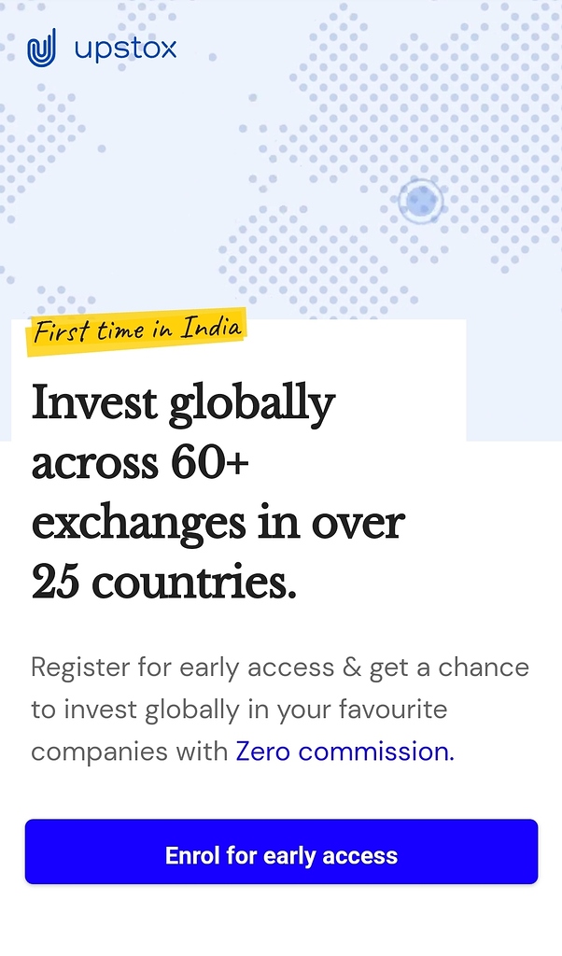Click 'to invest globally in your favourite' line
Image resolution: width=562 pixels, height=956 pixels.
[x=239, y=710]
